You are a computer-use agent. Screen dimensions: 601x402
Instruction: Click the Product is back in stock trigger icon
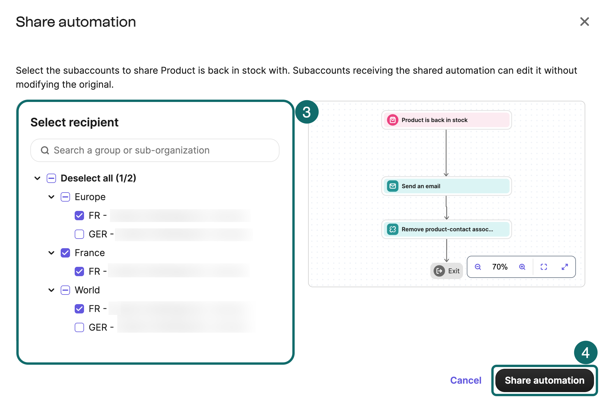point(393,120)
